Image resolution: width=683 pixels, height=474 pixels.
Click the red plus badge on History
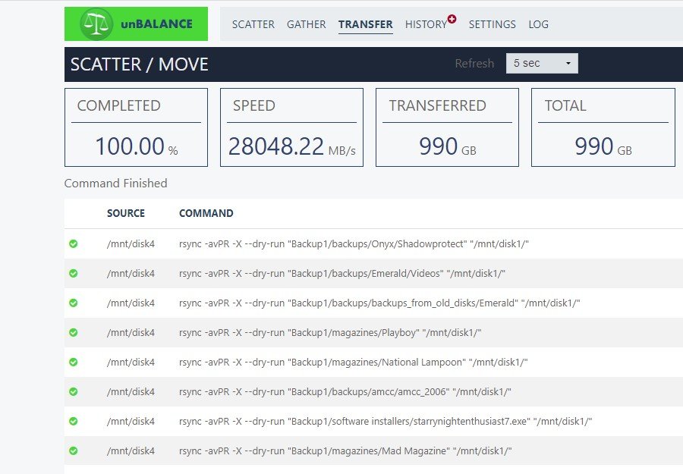pyautogui.click(x=452, y=19)
